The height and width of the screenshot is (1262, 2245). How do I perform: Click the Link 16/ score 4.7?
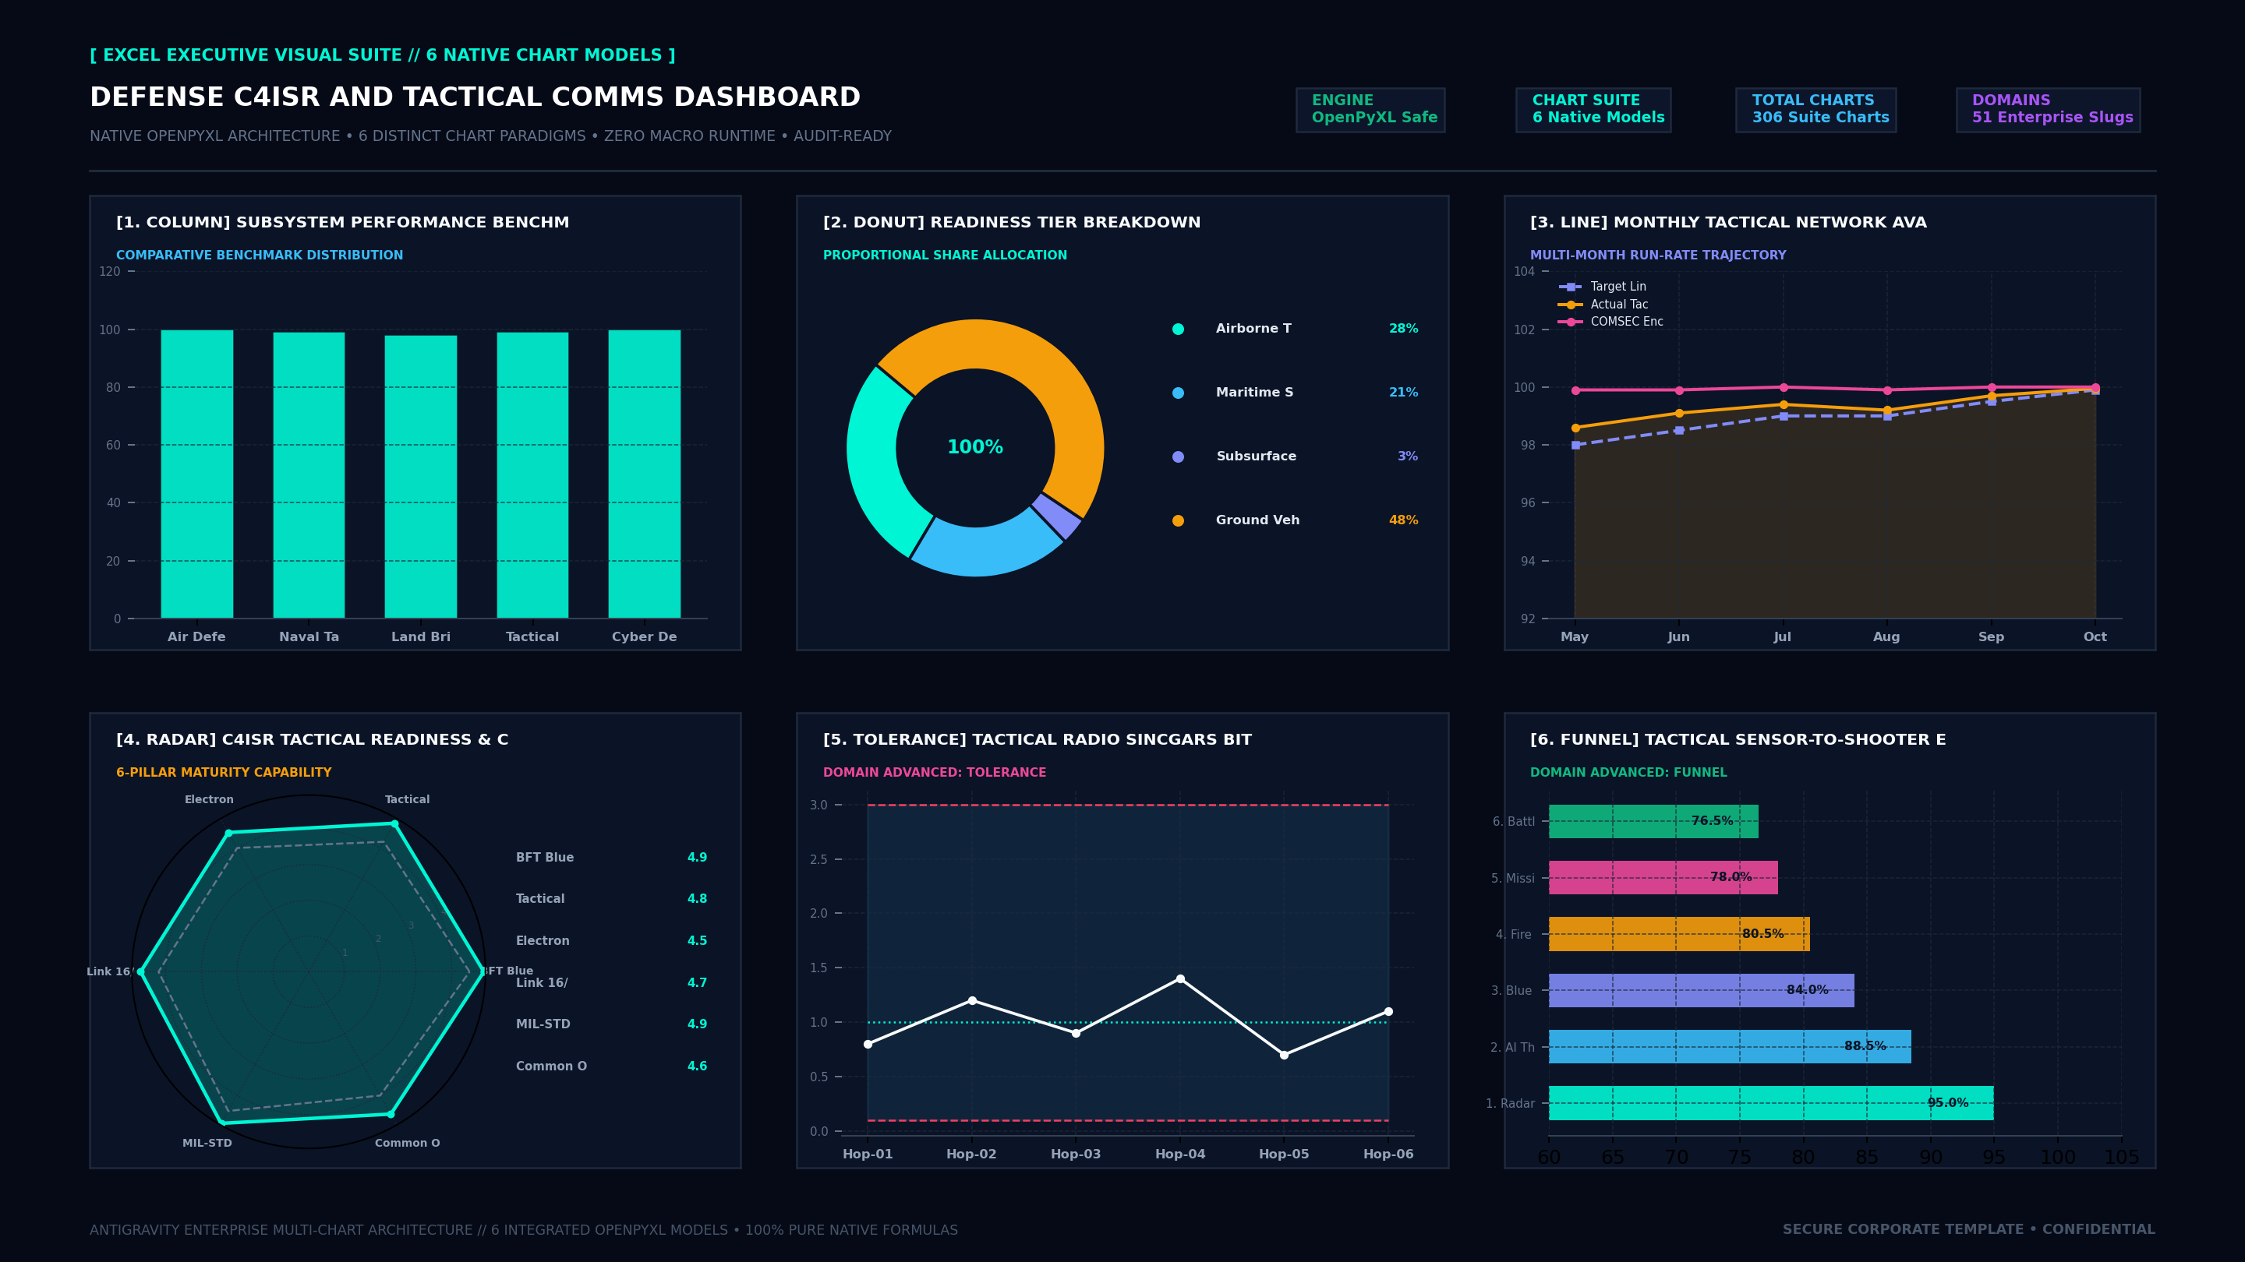click(x=697, y=982)
